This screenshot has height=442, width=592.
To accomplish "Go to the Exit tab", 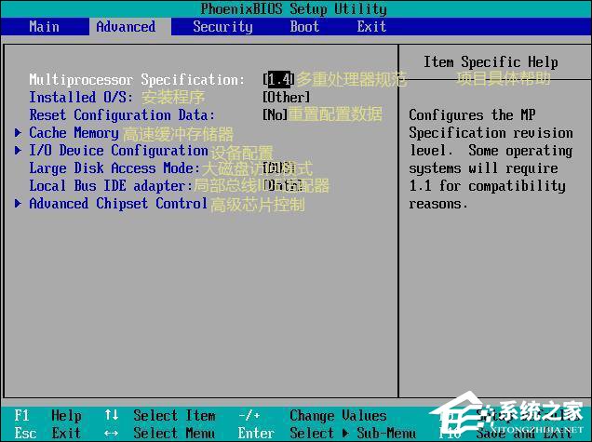I will [x=371, y=26].
